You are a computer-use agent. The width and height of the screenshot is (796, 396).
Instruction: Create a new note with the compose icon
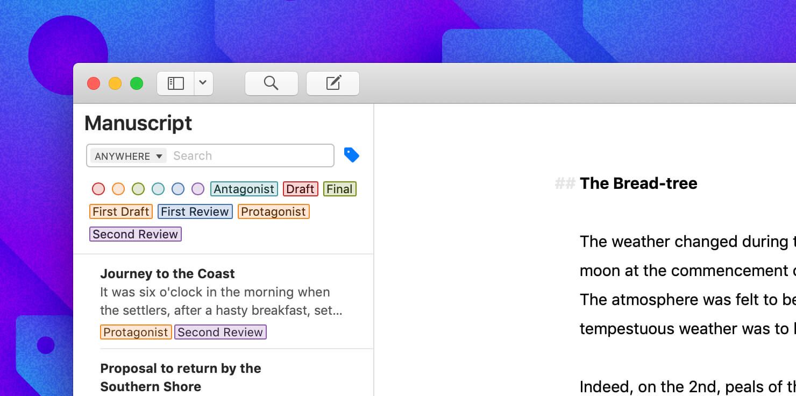click(332, 83)
